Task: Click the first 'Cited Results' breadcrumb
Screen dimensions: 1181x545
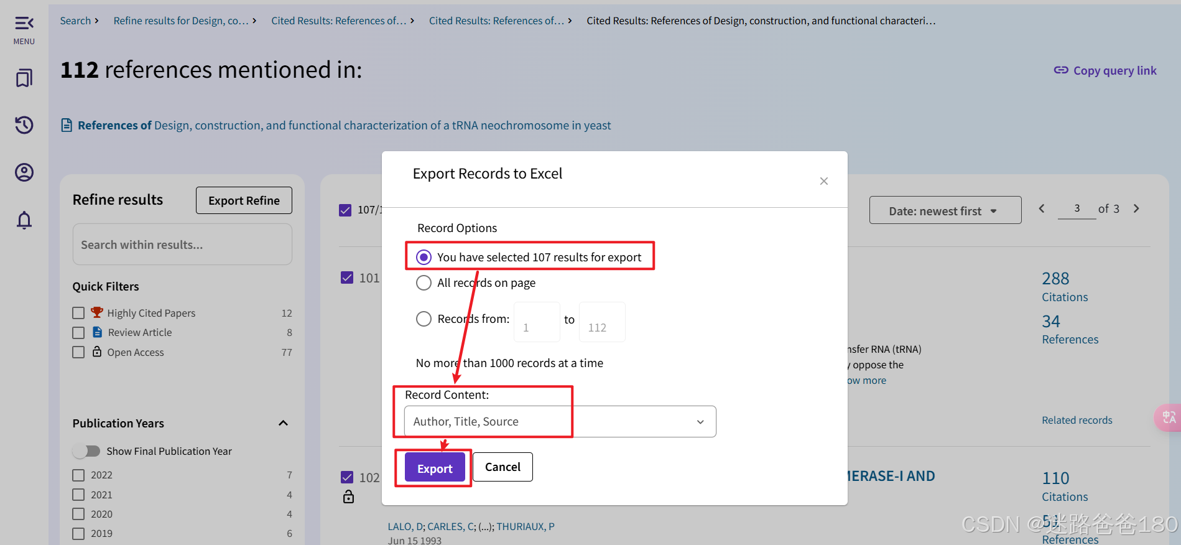Action: [x=339, y=21]
